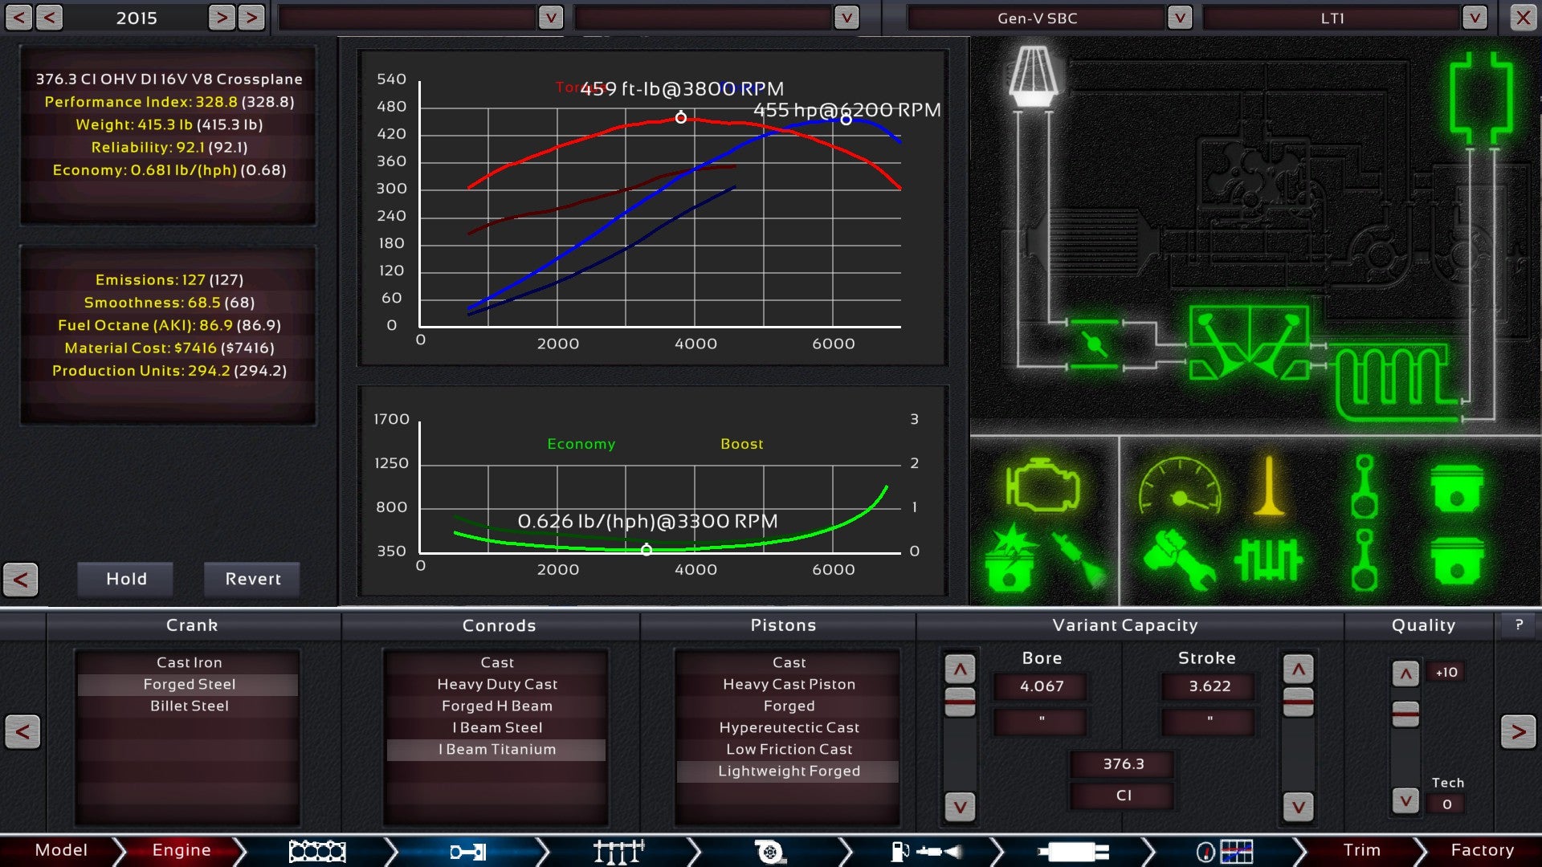Image resolution: width=1542 pixels, height=867 pixels.
Task: Go to previous year arrow
Action: tap(49, 18)
